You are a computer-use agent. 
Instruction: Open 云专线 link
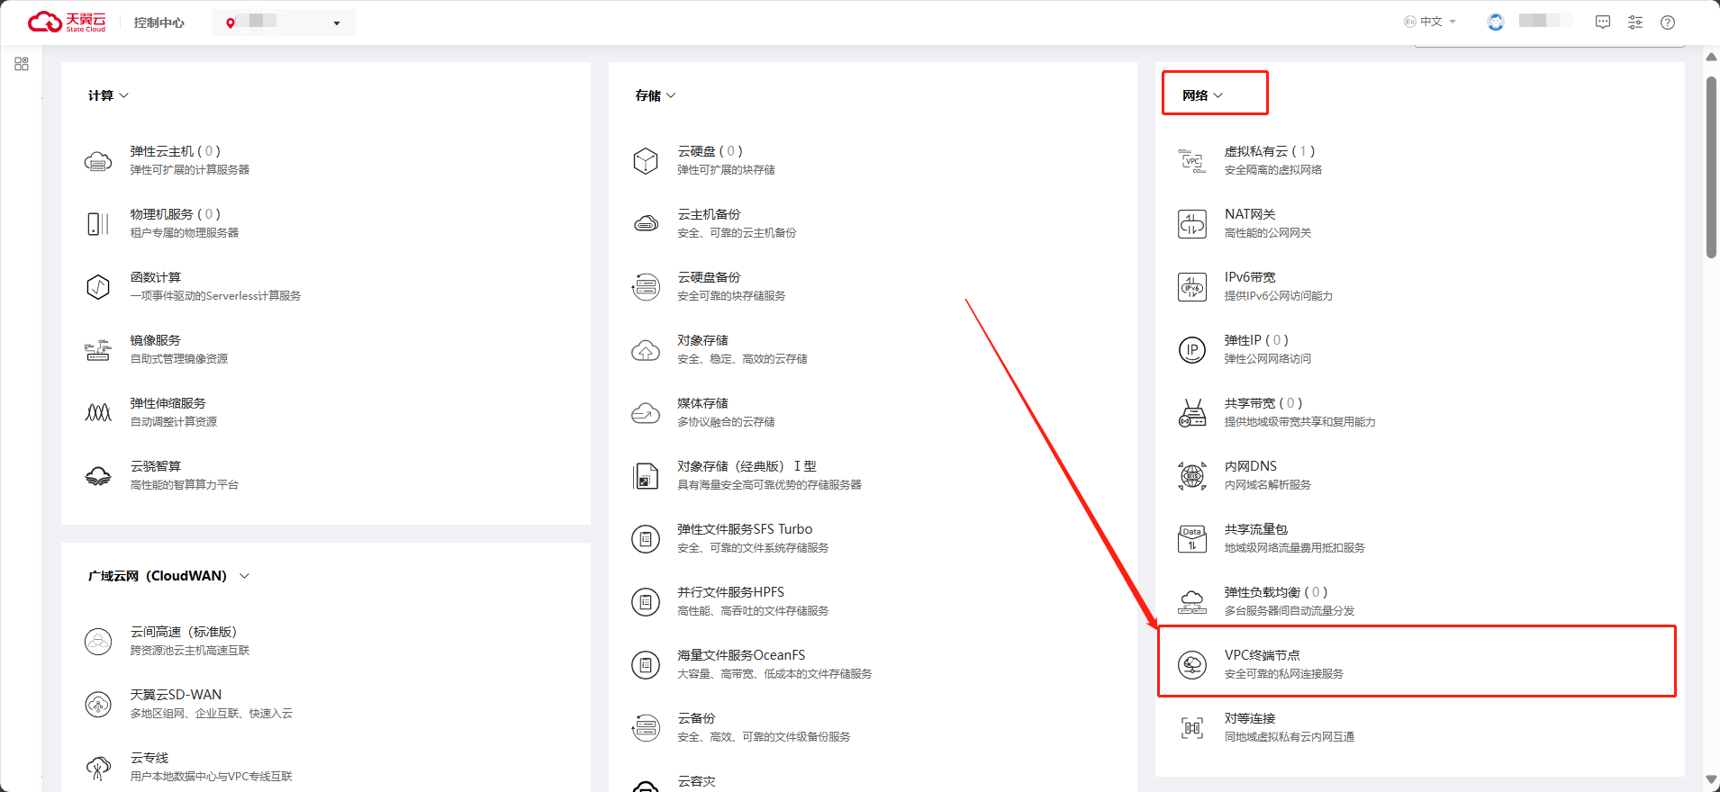pos(149,758)
